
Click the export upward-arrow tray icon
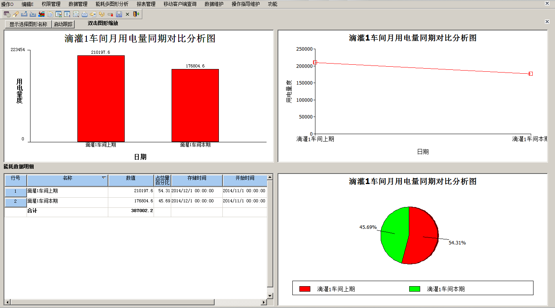[x=24, y=14]
